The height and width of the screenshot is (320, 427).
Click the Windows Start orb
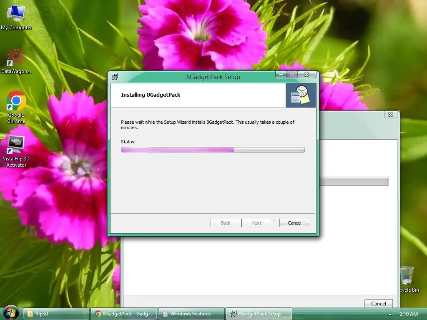coord(10,313)
